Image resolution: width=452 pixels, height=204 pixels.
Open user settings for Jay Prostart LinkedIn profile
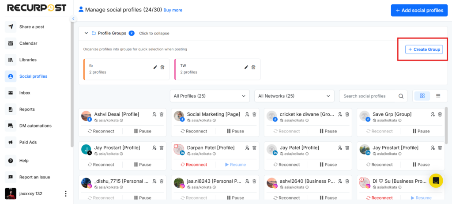tap(433, 148)
